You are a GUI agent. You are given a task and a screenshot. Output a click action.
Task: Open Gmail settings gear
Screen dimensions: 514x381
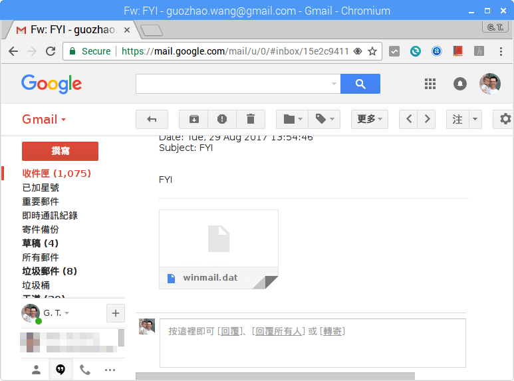(505, 119)
